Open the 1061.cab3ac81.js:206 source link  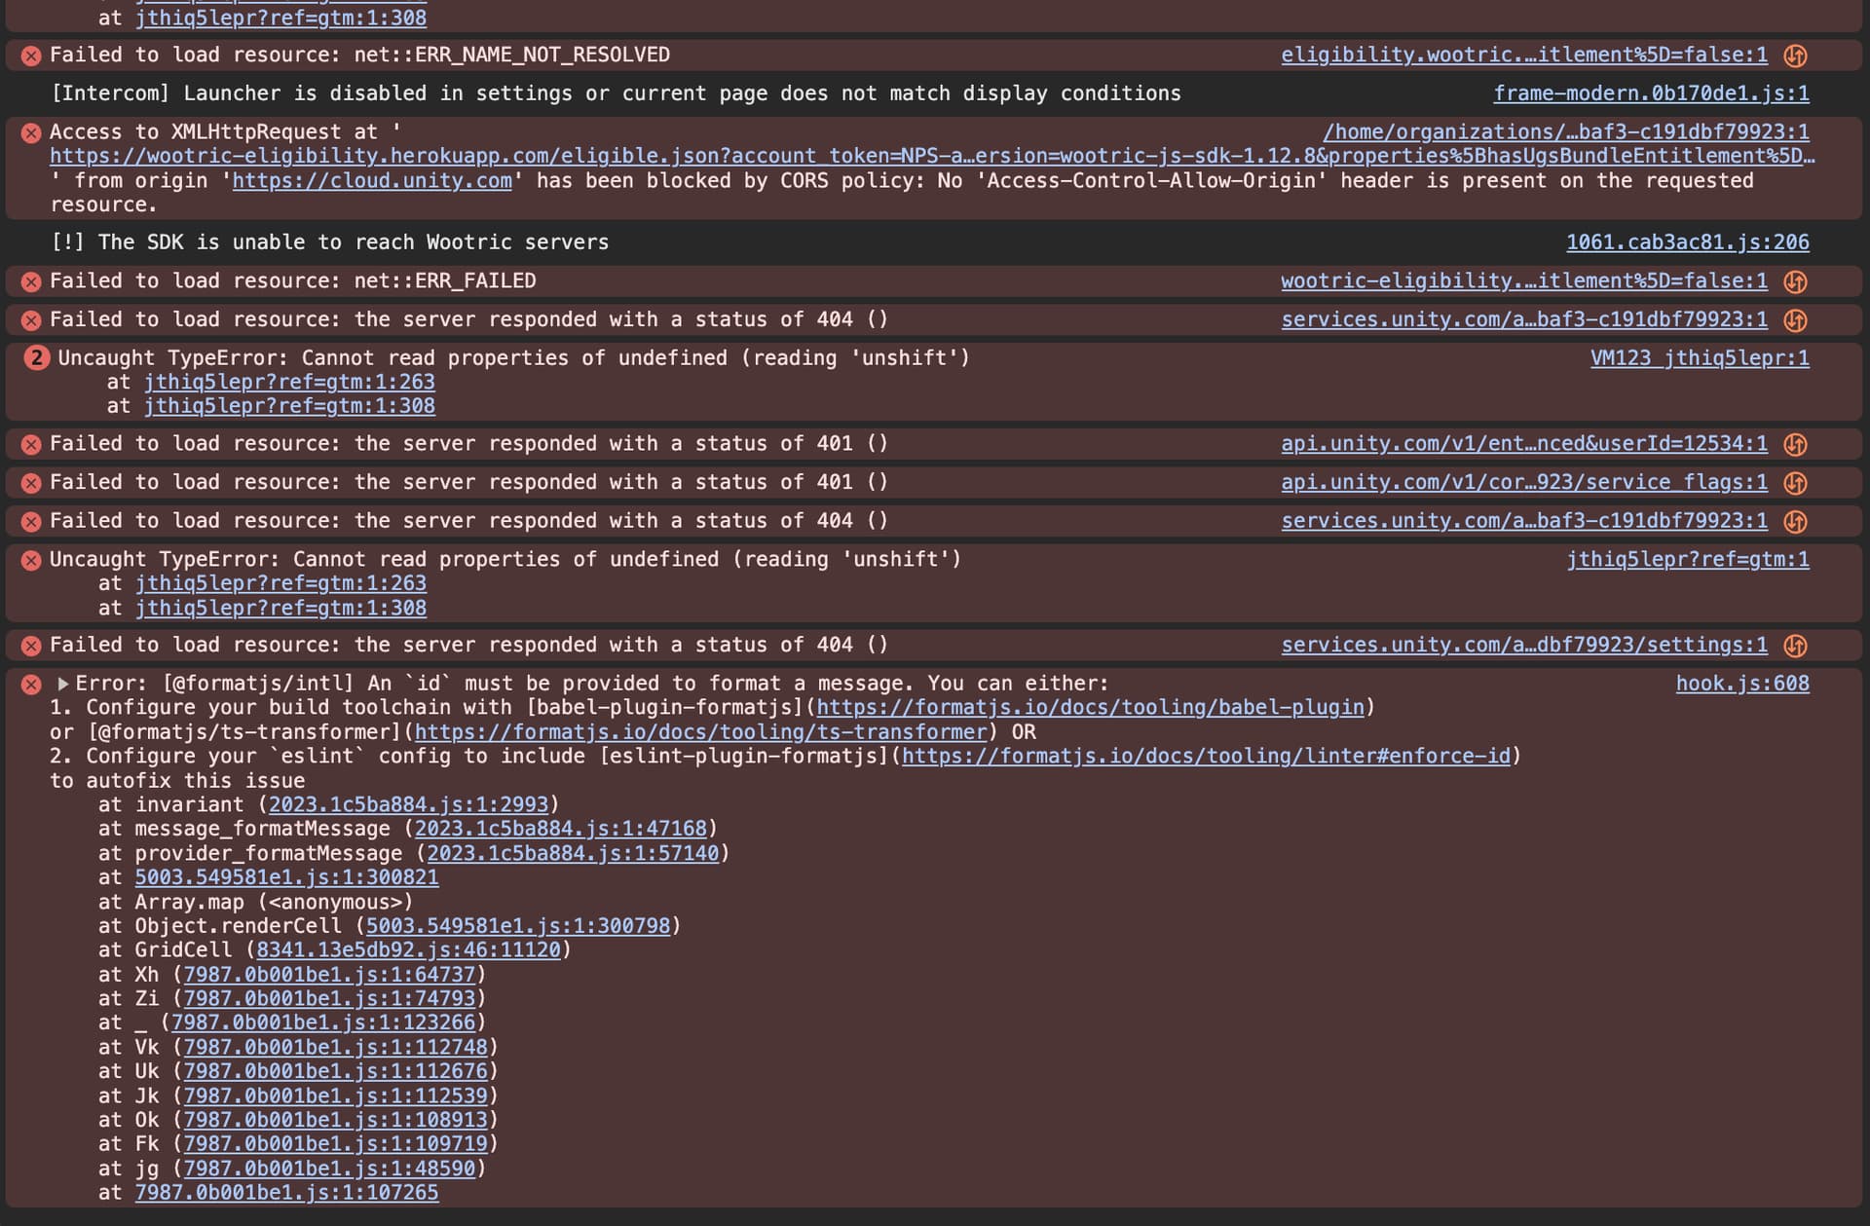tap(1688, 242)
